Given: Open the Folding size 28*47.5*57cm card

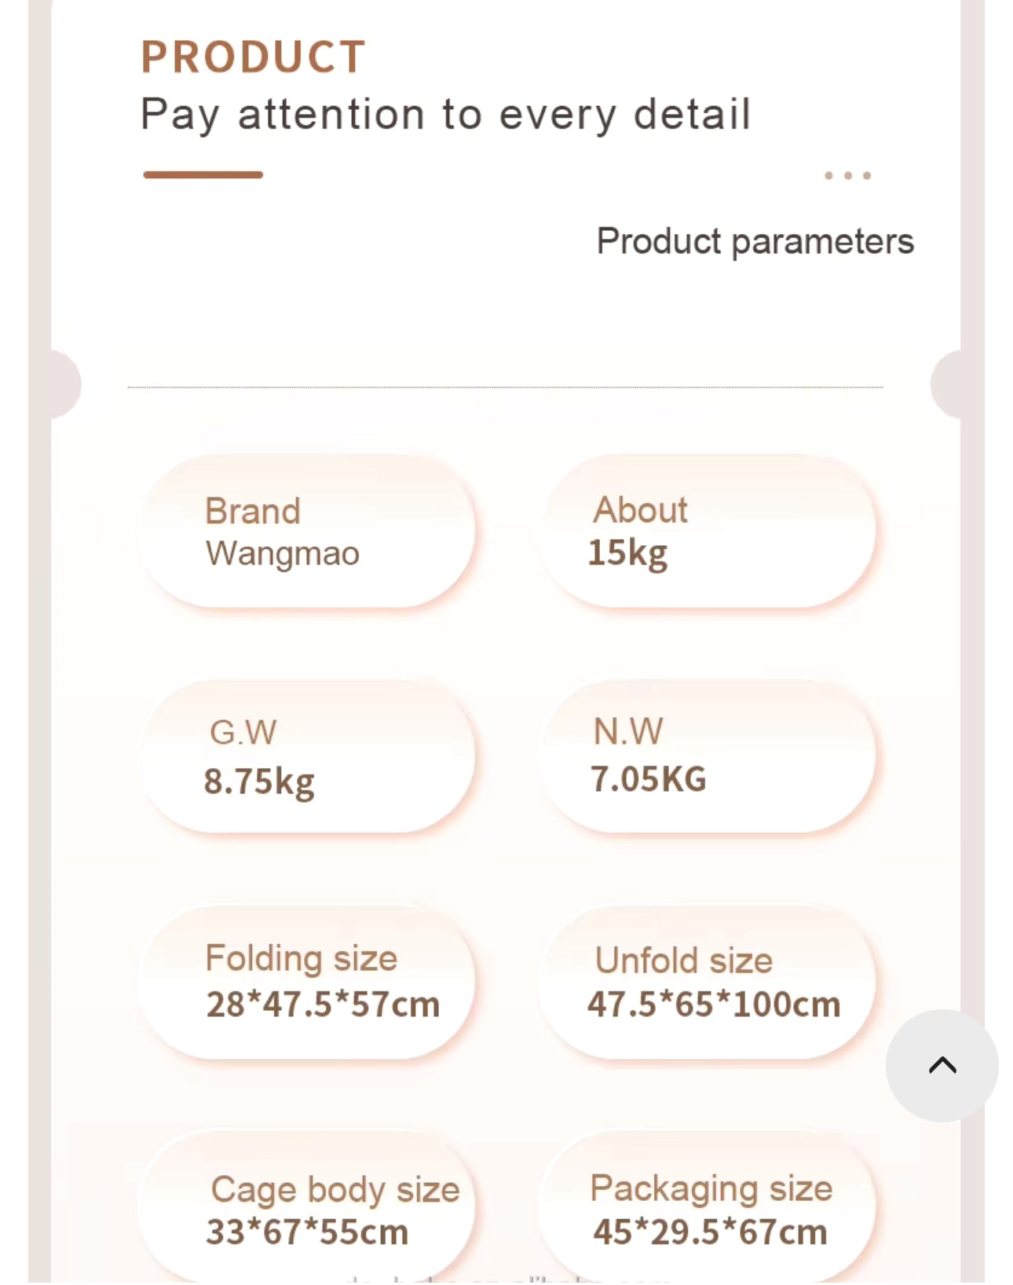Looking at the screenshot, I should click(x=306, y=982).
